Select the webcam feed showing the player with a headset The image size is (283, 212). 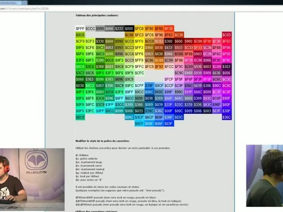265,175
